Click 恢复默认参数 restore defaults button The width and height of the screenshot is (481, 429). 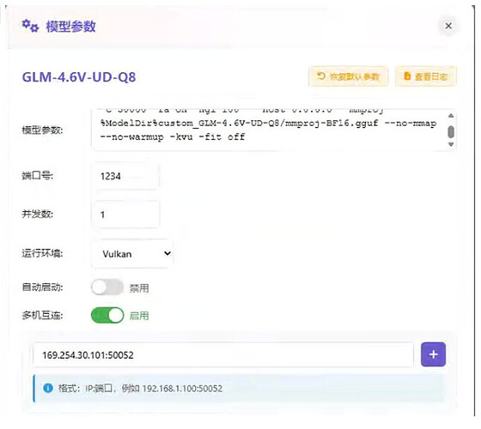coord(348,76)
